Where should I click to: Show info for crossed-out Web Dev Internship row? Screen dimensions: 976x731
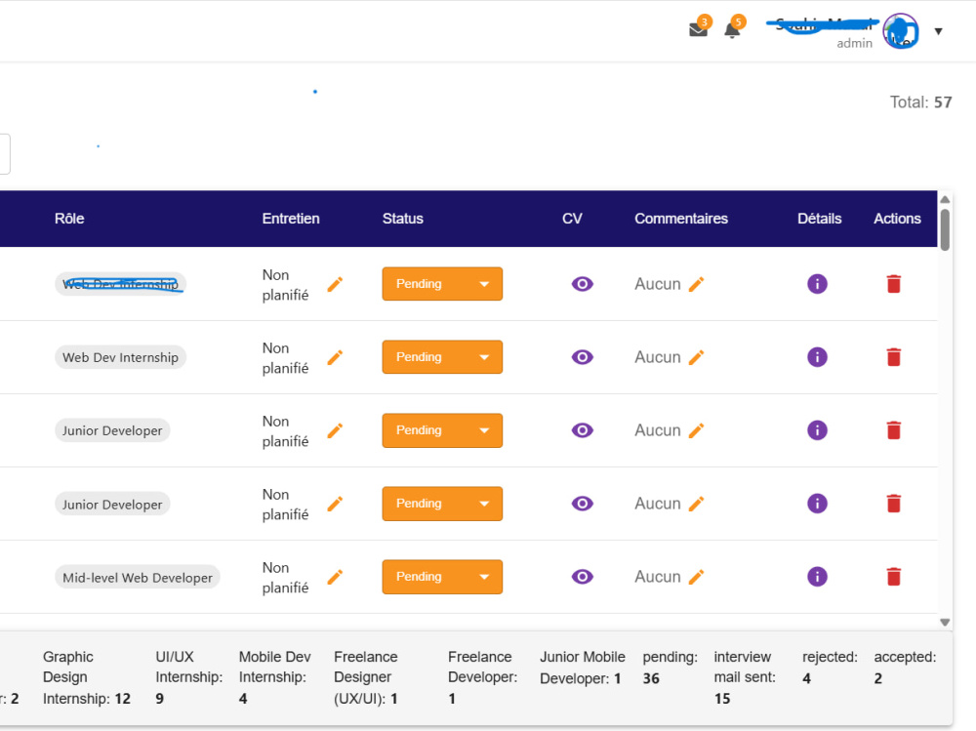click(817, 284)
